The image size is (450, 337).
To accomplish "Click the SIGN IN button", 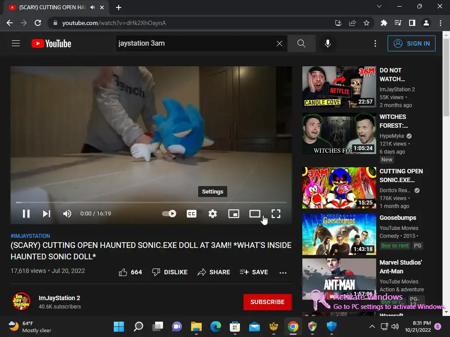I will [x=411, y=43].
